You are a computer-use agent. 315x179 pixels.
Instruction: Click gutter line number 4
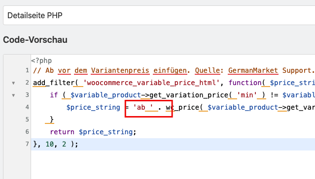(27, 107)
